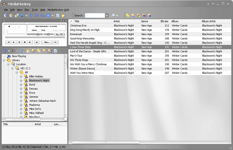Click the Now Playing music-note navigation icon
The width and height of the screenshot is (233, 150).
click(22, 51)
